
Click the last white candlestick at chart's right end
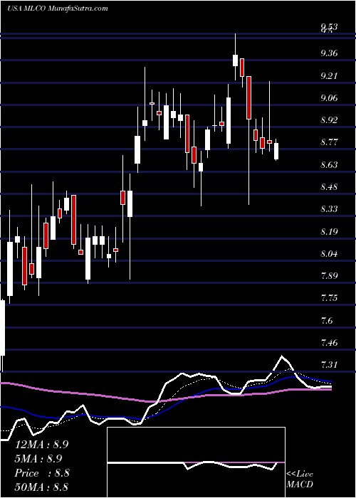point(276,151)
